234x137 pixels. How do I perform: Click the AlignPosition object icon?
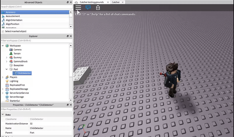click(x=3, y=24)
